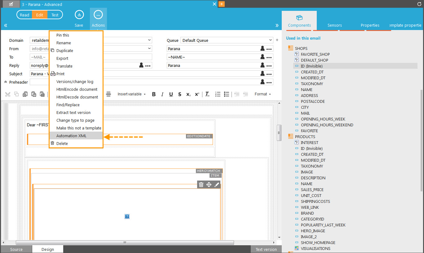Image resolution: width=424 pixels, height=253 pixels.
Task: Open the Format dropdown
Action: 263,94
